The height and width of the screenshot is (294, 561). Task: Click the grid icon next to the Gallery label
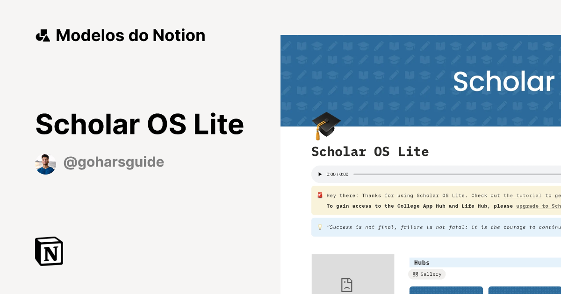click(416, 274)
